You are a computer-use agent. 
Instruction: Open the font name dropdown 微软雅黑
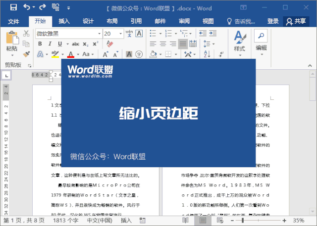(x=99, y=34)
